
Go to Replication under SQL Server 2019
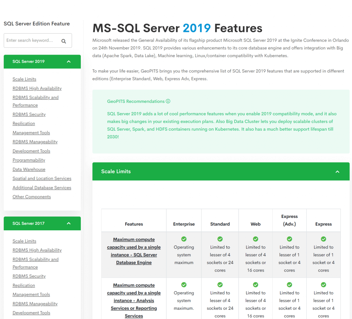click(24, 123)
